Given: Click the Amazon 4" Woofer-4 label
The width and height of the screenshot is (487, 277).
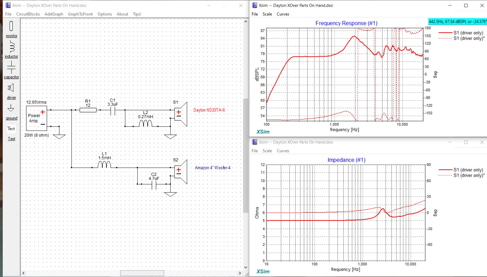Looking at the screenshot, I should pyautogui.click(x=212, y=167).
